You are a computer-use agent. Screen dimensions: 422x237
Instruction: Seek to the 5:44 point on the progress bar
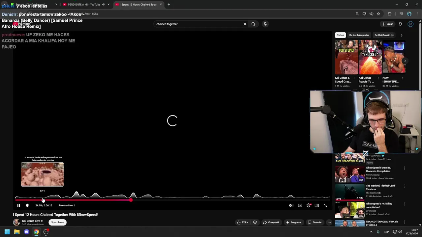coord(43,200)
